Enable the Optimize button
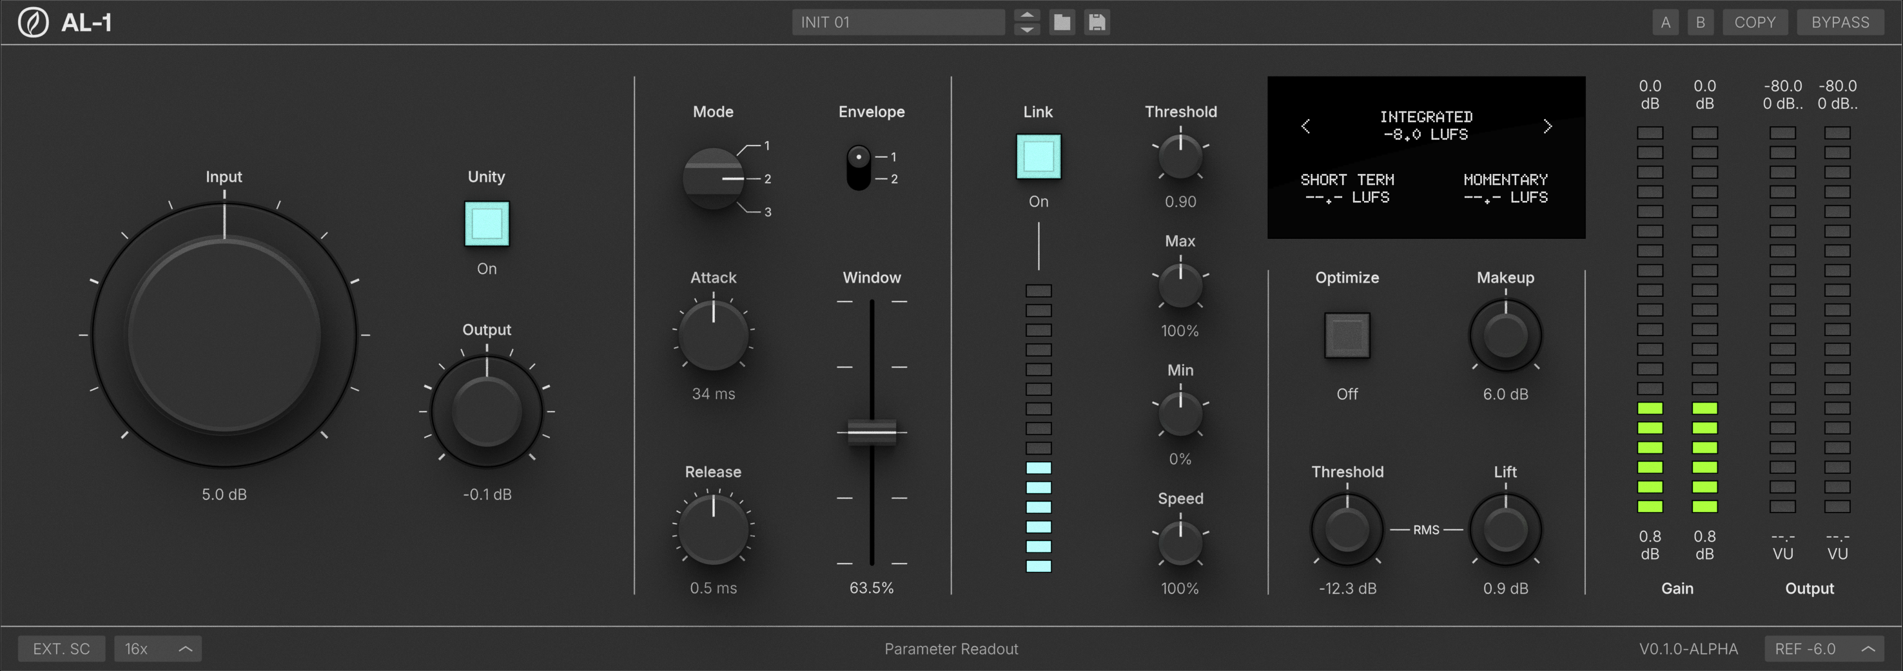 coord(1347,335)
